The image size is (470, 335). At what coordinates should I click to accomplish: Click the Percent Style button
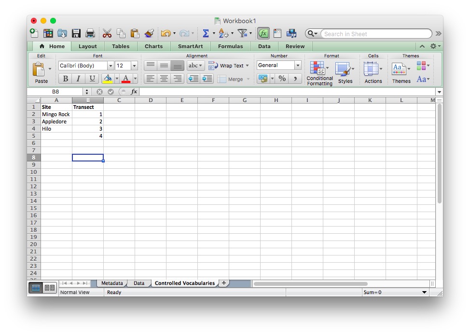pos(282,79)
